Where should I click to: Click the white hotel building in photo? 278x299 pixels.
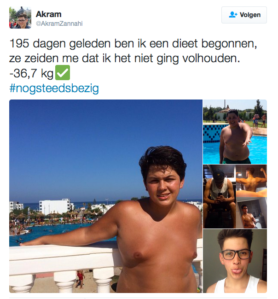(55, 207)
